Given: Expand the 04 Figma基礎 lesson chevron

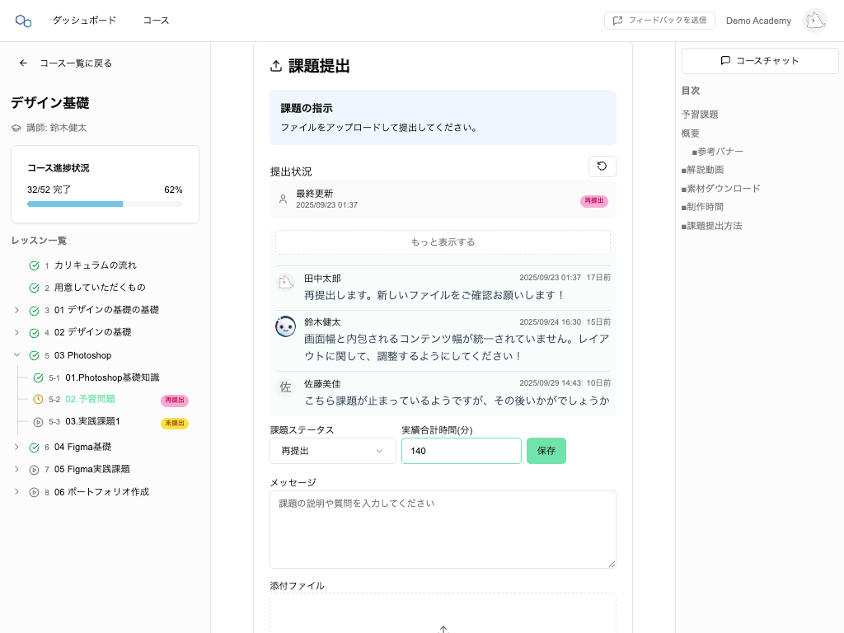Looking at the screenshot, I should [x=16, y=446].
